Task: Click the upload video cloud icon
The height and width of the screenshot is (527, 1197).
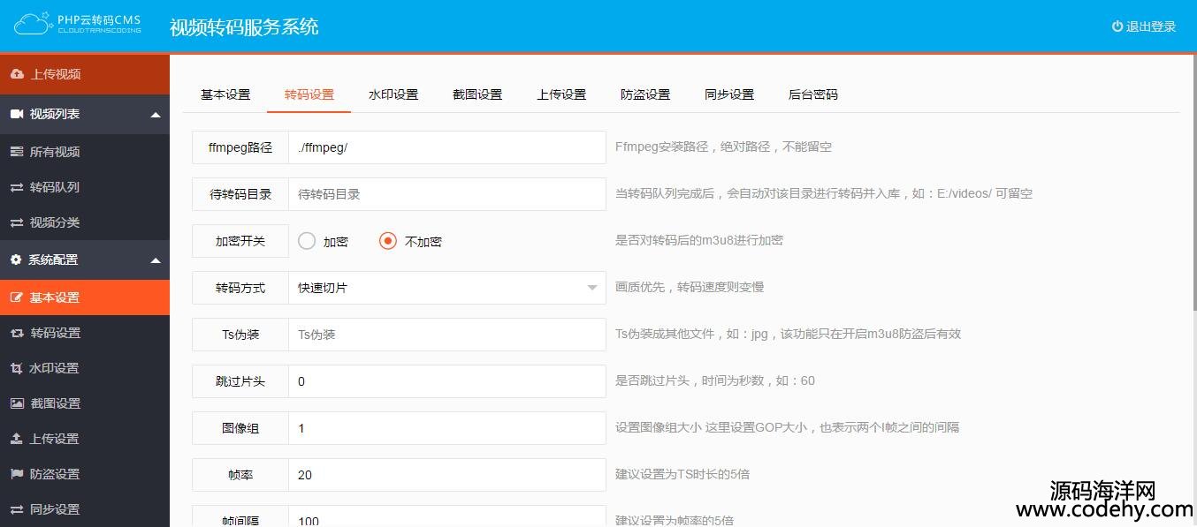Action: coord(17,74)
